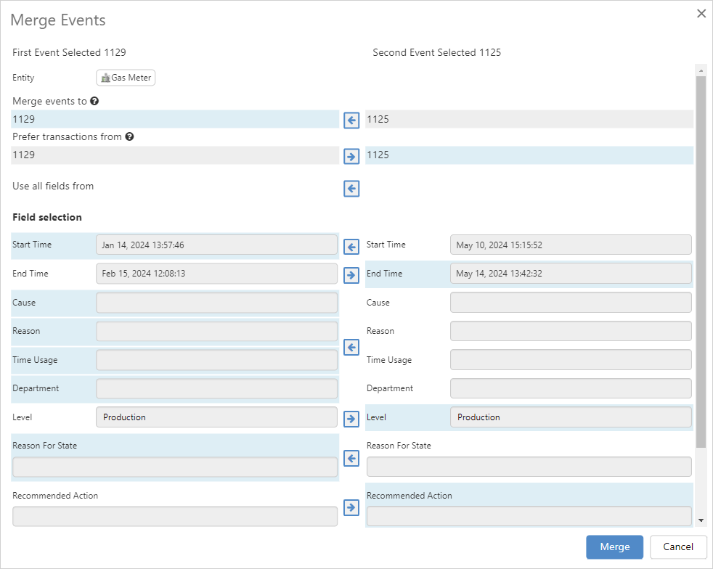
Task: Close the Merge Events dialog
Action: [x=701, y=14]
